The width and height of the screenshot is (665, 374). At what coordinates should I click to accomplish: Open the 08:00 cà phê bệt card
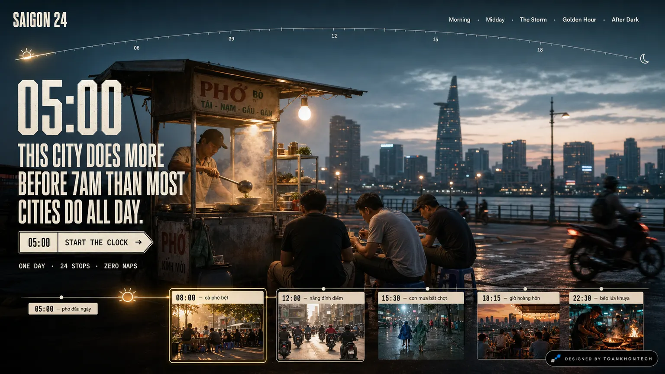(217, 326)
